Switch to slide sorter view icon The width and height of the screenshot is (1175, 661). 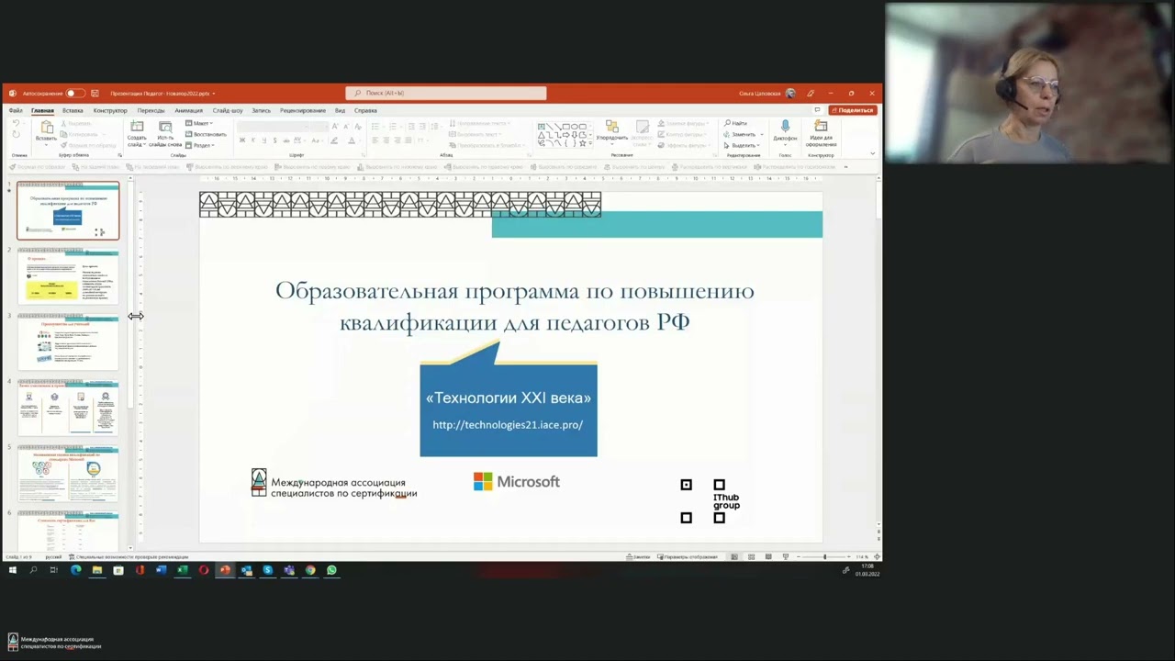coord(751,556)
